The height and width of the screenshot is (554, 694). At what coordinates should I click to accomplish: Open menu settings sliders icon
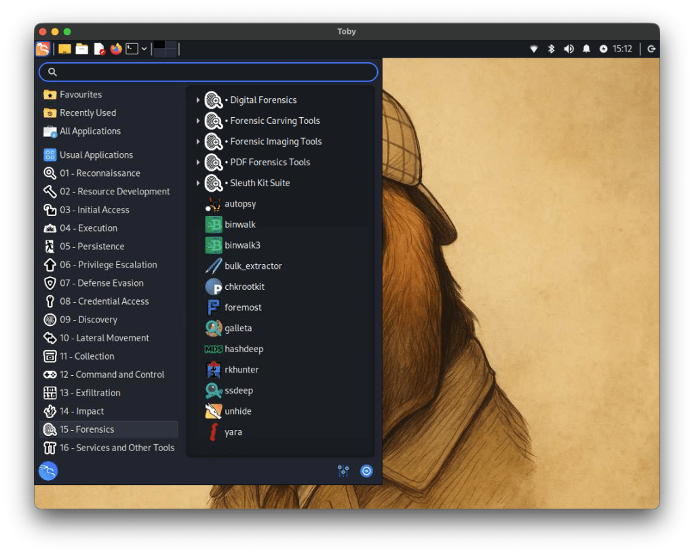(x=343, y=471)
